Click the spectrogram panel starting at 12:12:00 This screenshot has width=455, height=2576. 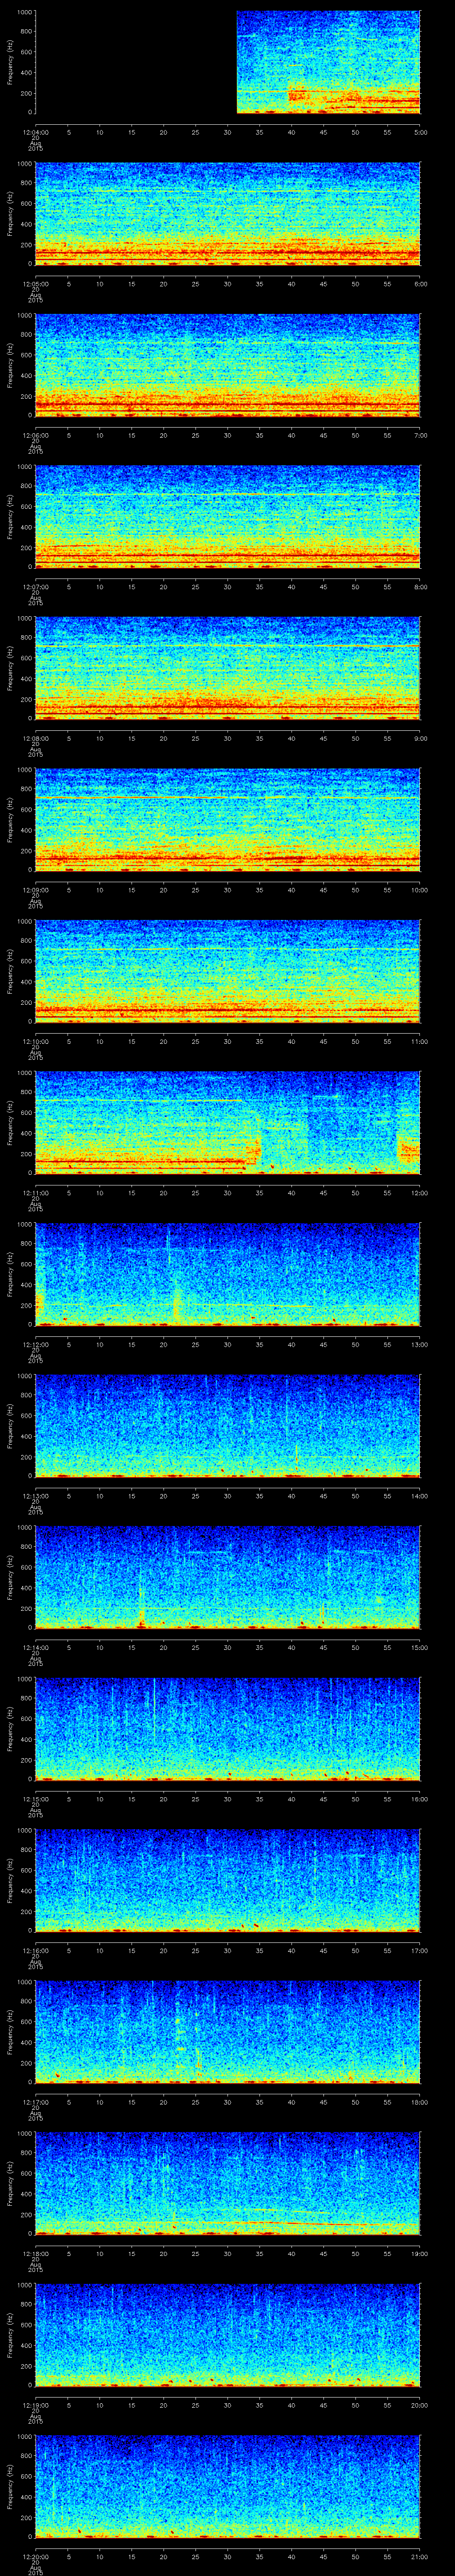(228, 1274)
